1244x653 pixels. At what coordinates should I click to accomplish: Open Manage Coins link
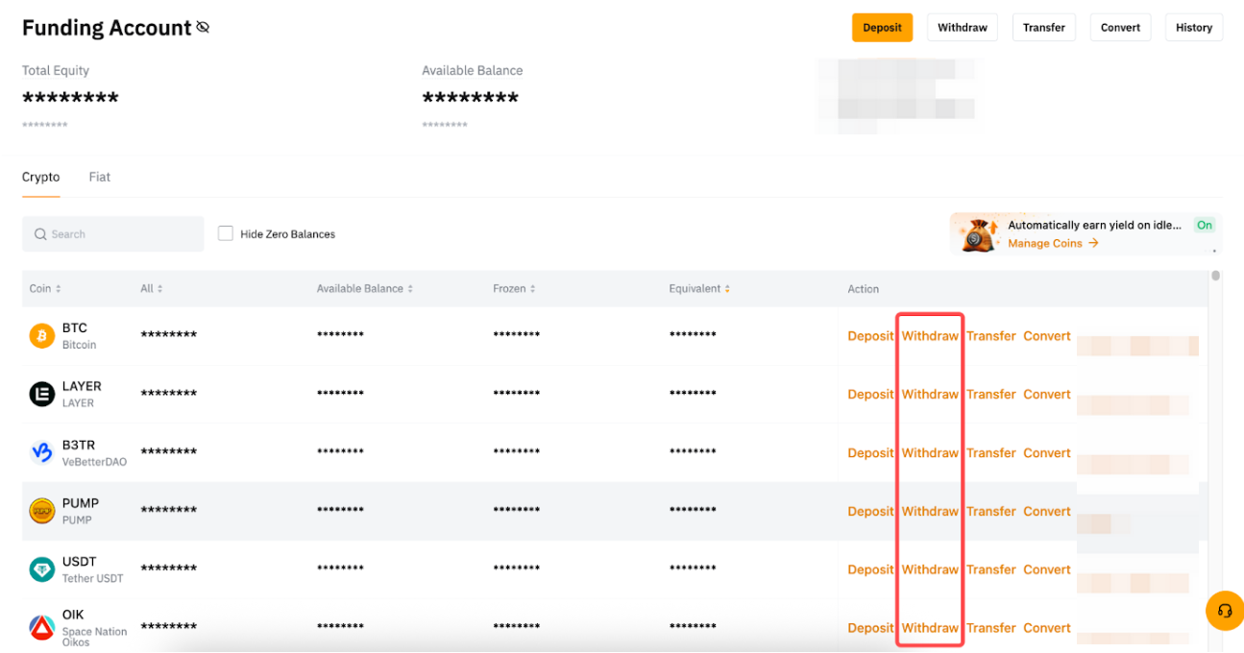pos(1052,244)
